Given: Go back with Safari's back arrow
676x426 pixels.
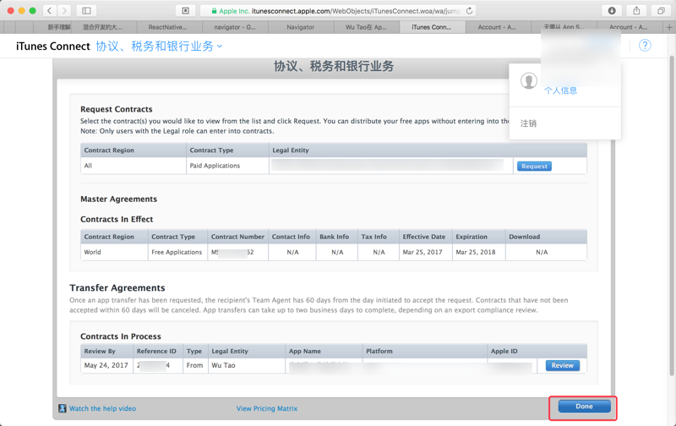Looking at the screenshot, I should [50, 11].
